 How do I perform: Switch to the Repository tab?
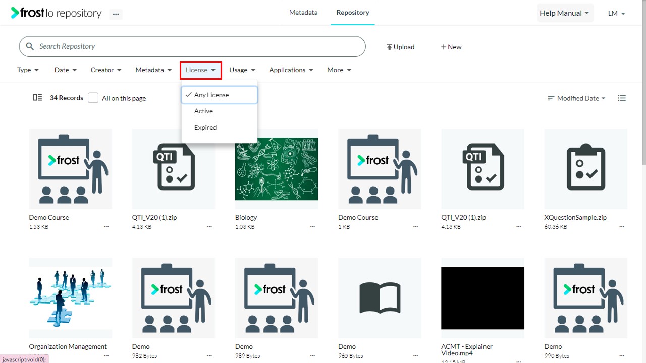coord(353,13)
